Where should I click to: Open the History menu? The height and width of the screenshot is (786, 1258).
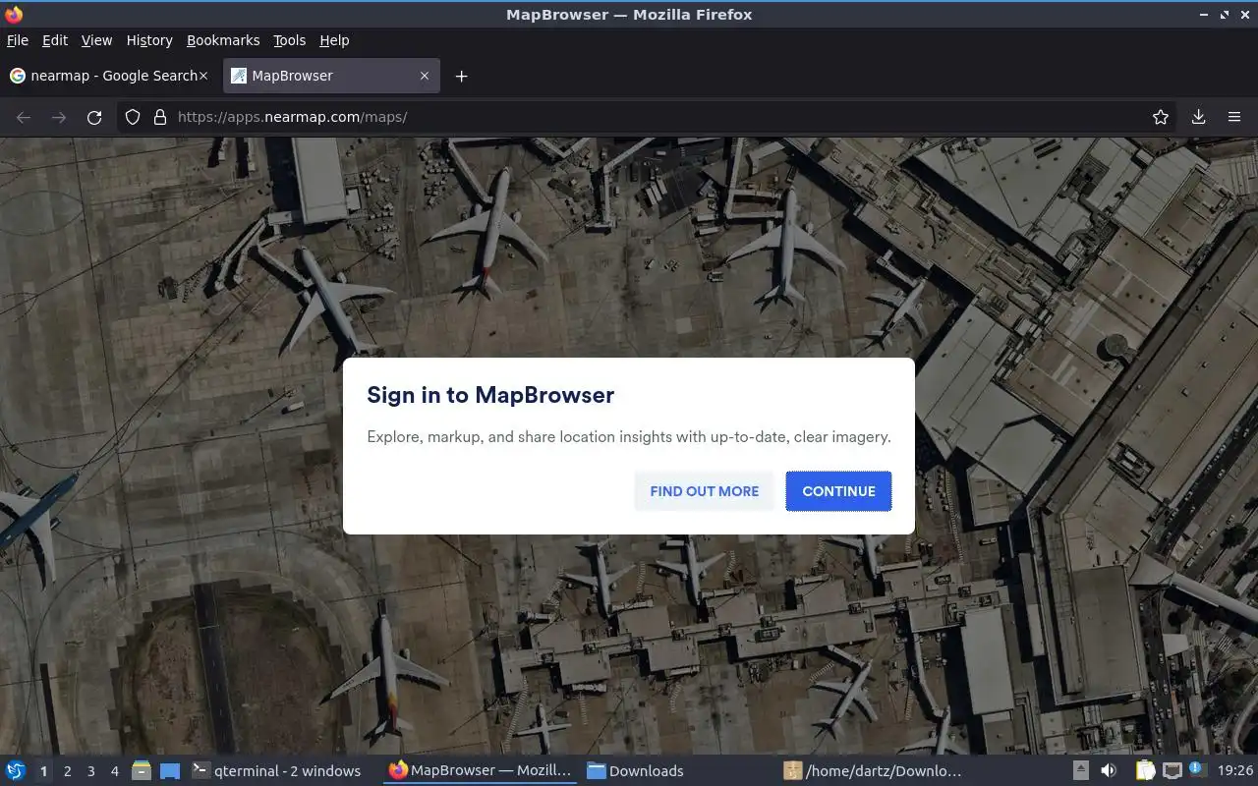click(x=149, y=40)
